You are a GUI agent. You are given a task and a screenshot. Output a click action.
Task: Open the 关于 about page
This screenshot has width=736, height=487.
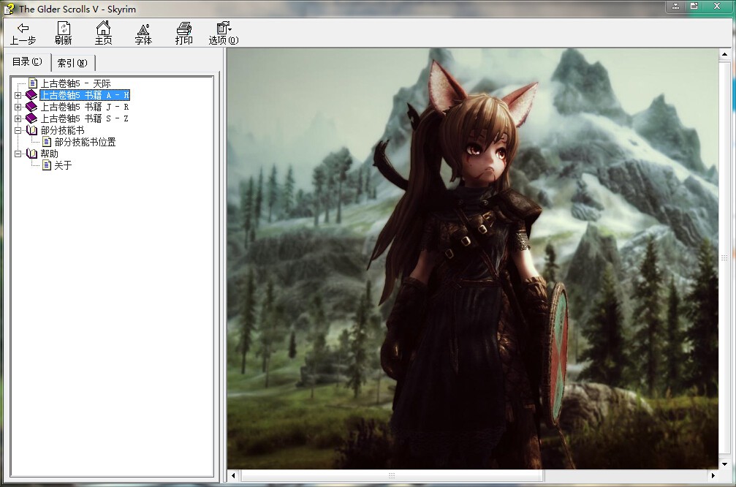[63, 165]
